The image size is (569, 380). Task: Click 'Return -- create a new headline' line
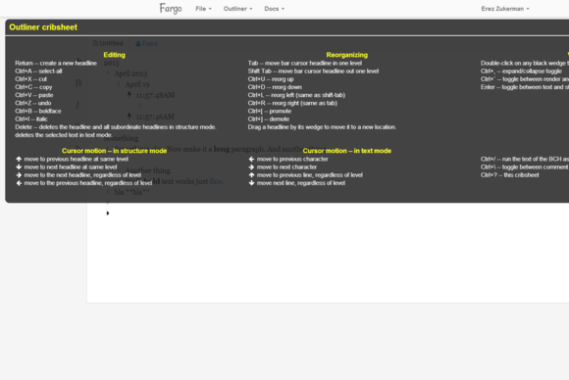(56, 63)
